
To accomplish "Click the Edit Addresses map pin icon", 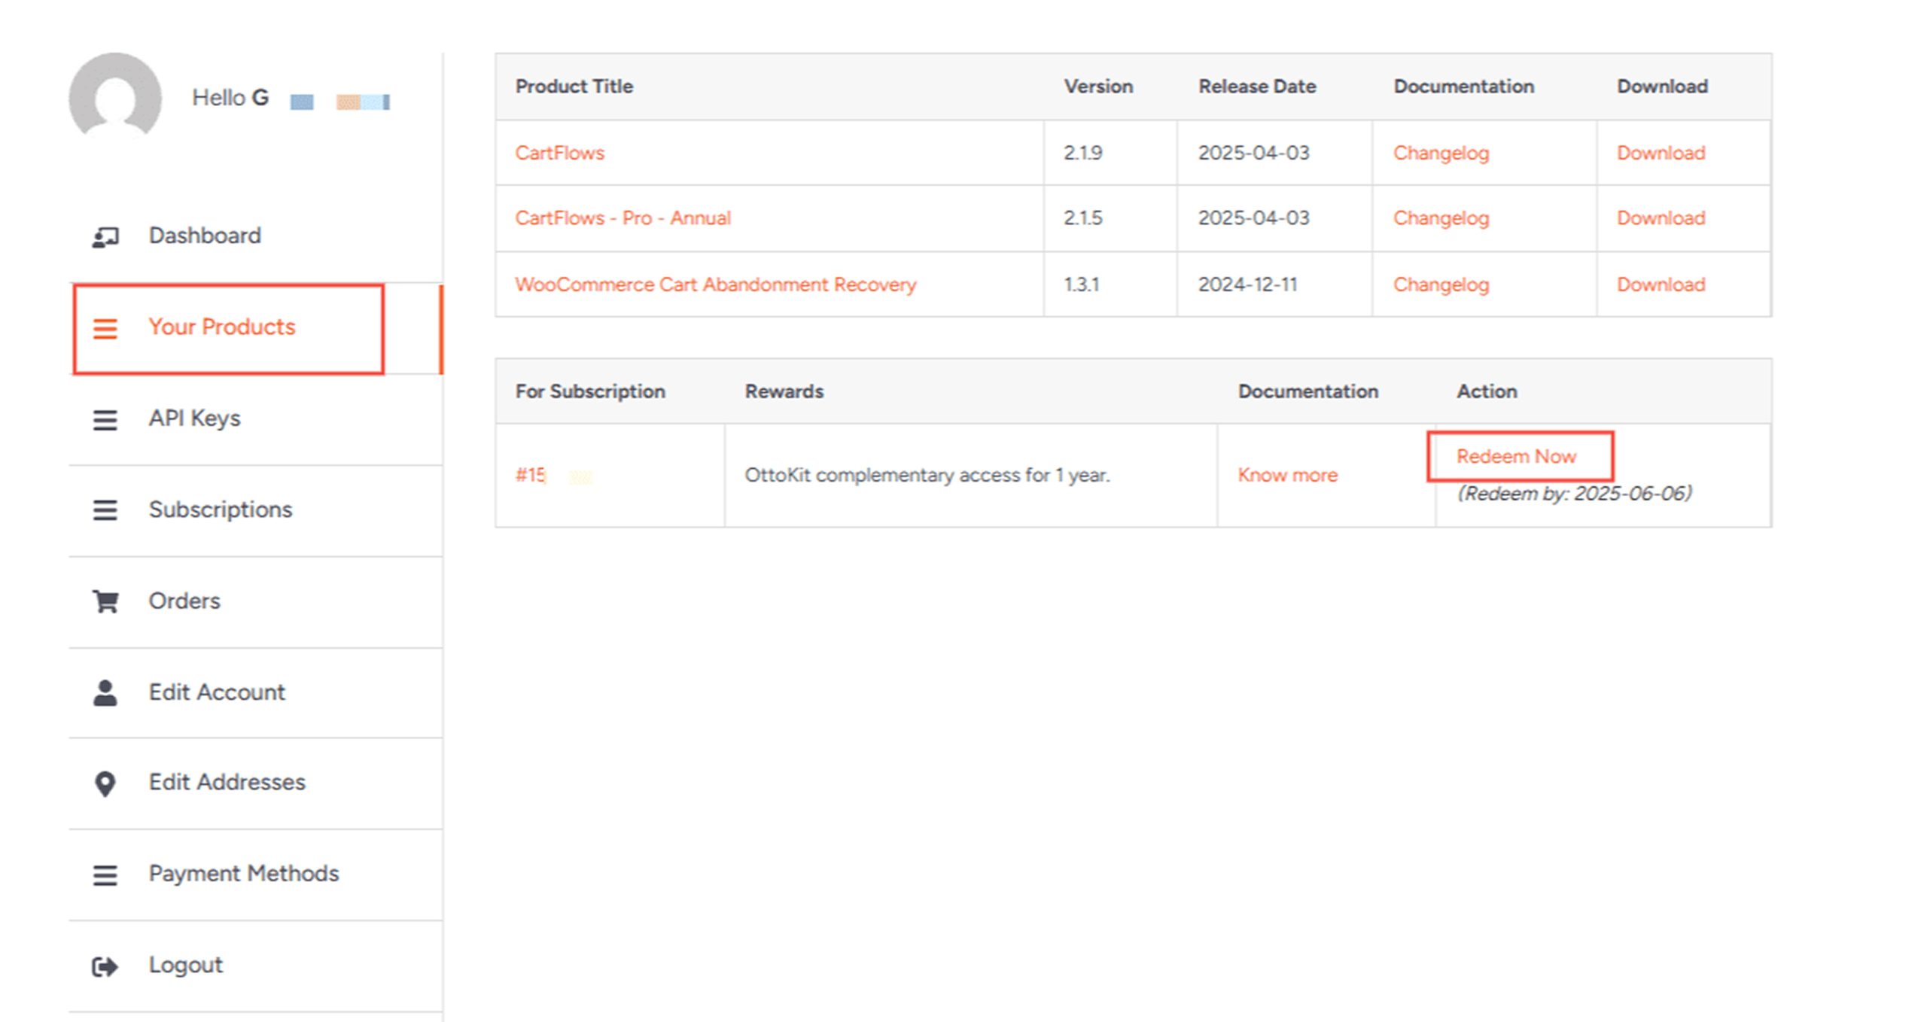I will tap(105, 783).
